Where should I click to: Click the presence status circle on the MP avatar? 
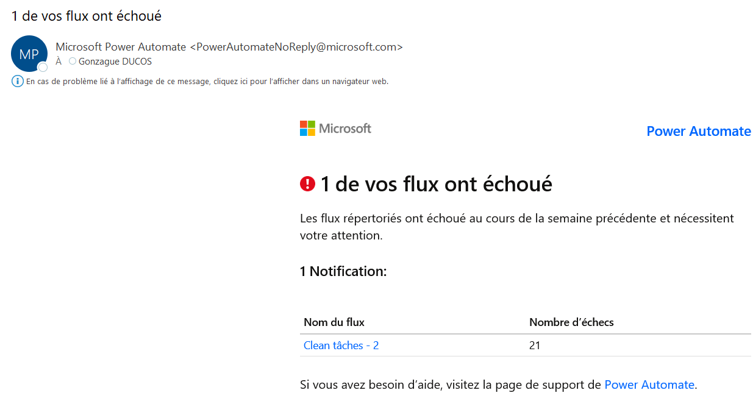coord(43,67)
